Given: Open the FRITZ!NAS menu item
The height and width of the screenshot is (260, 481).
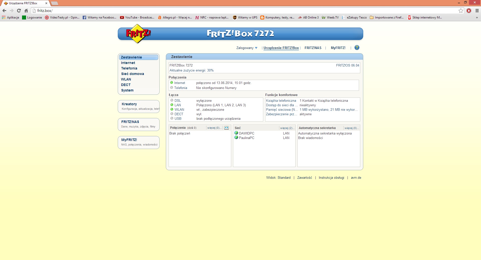Looking at the screenshot, I should pyautogui.click(x=313, y=48).
